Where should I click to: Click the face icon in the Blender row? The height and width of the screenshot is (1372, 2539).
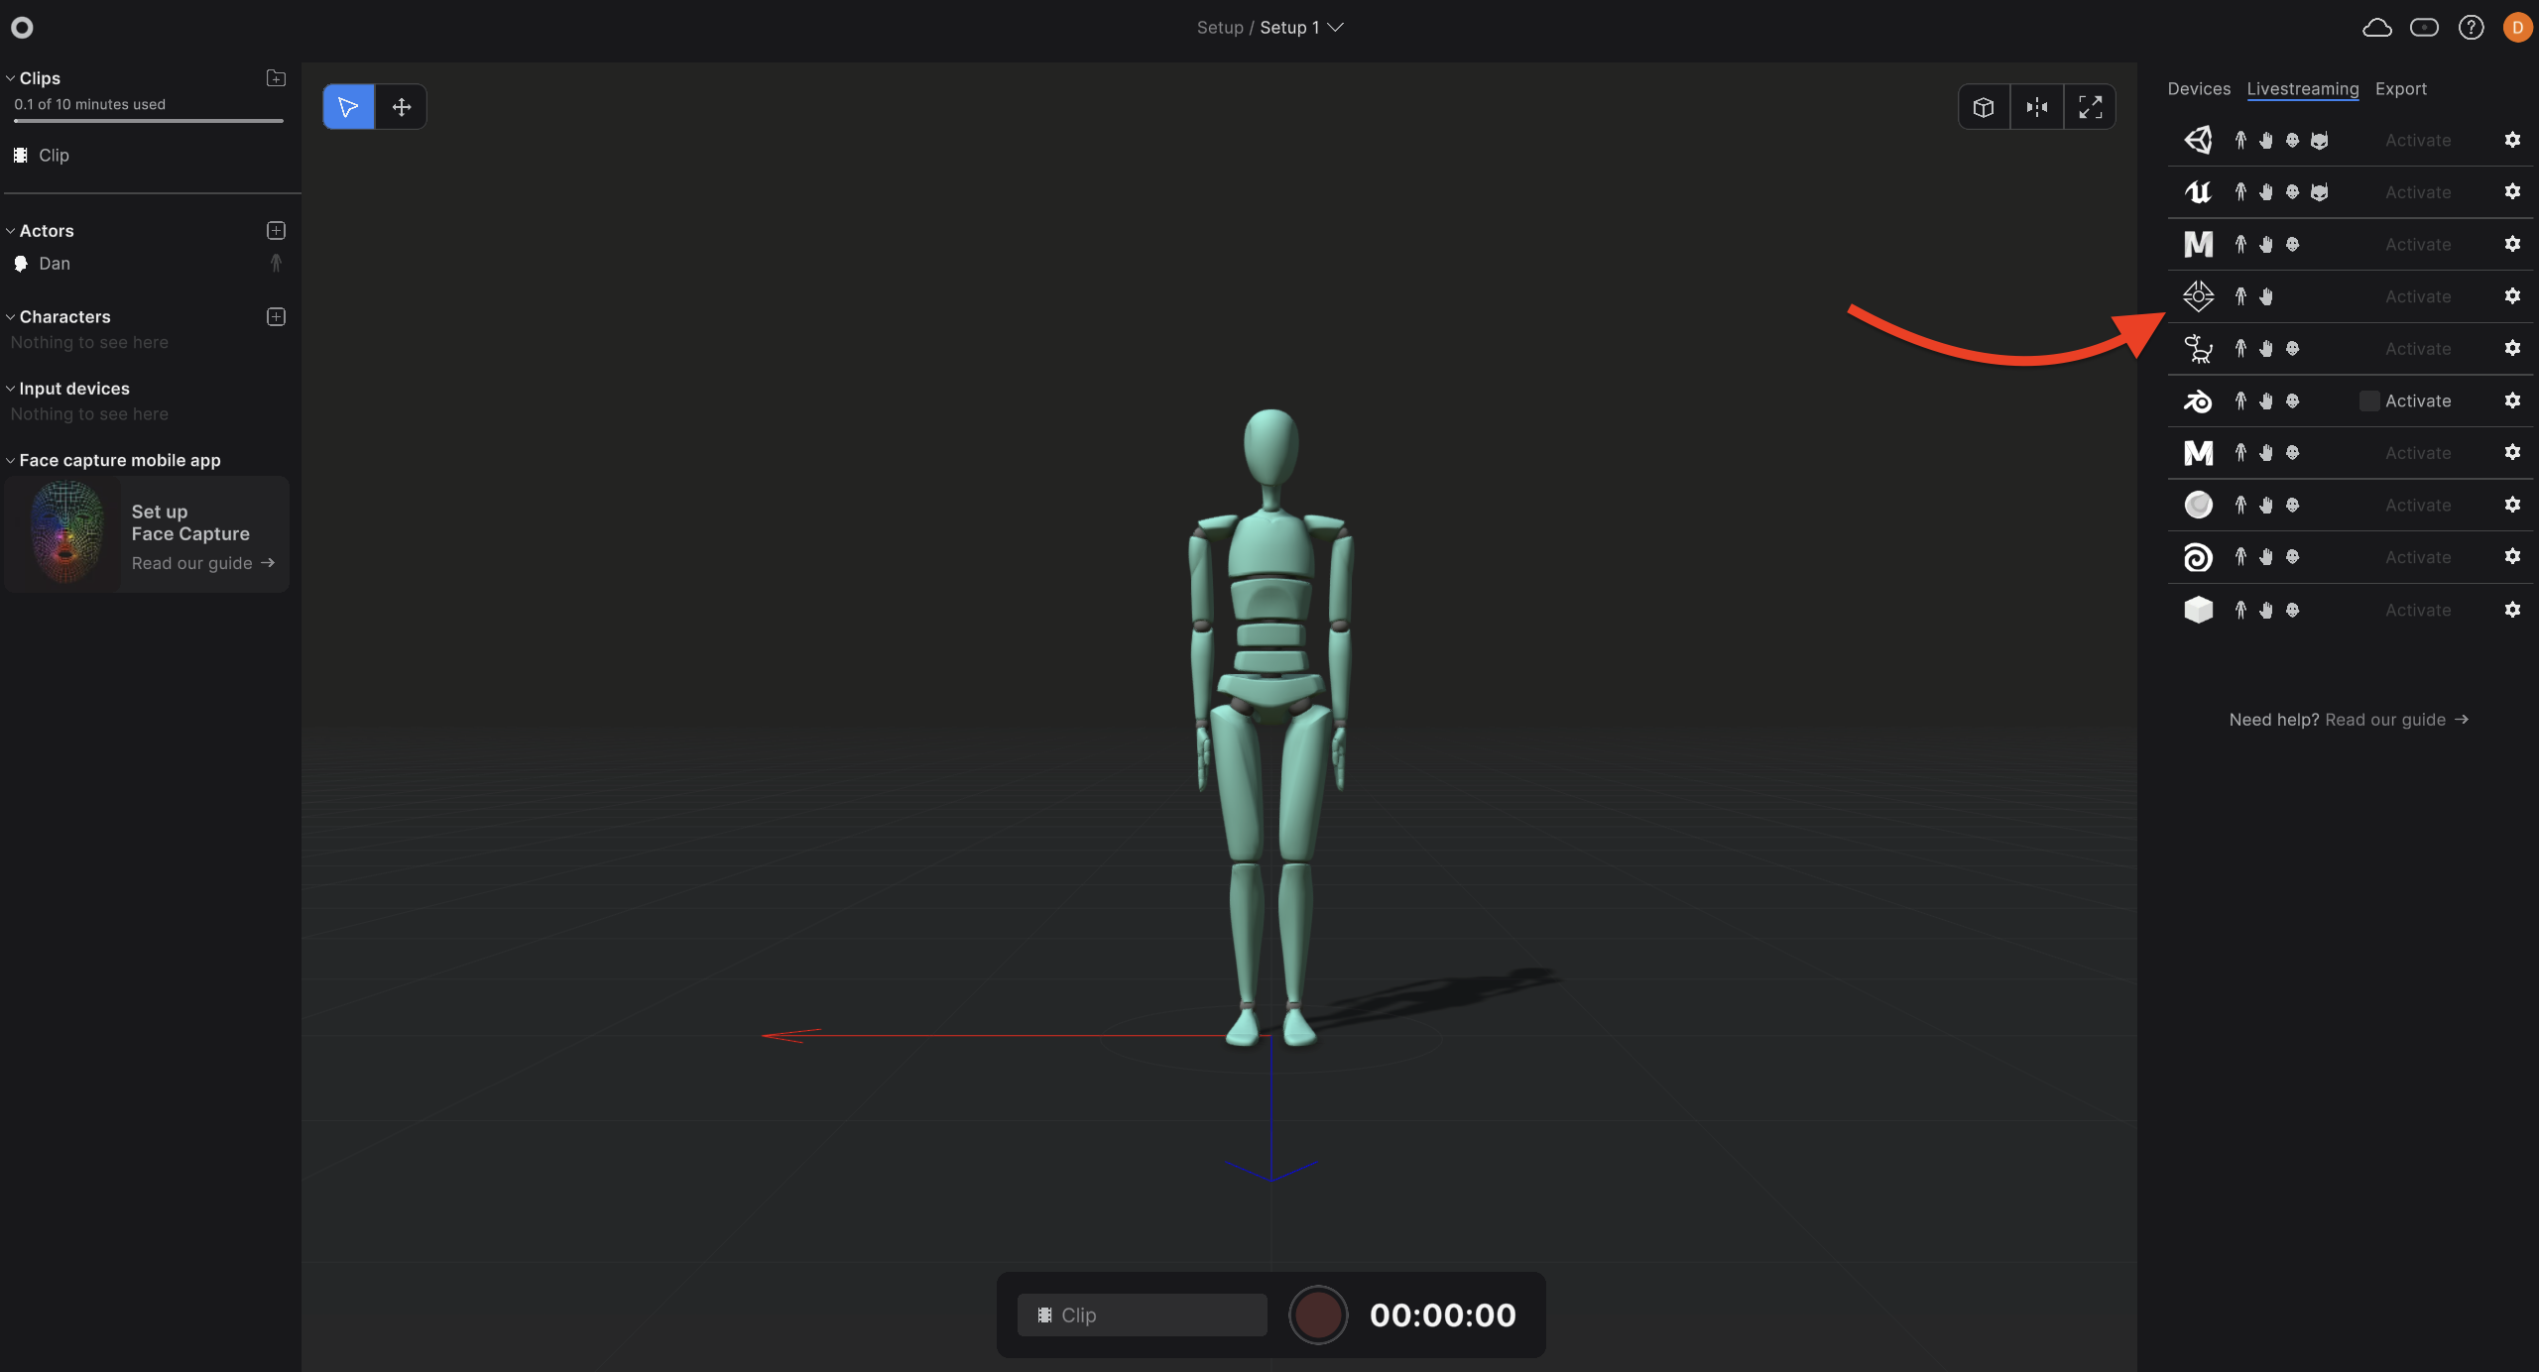click(x=2292, y=400)
